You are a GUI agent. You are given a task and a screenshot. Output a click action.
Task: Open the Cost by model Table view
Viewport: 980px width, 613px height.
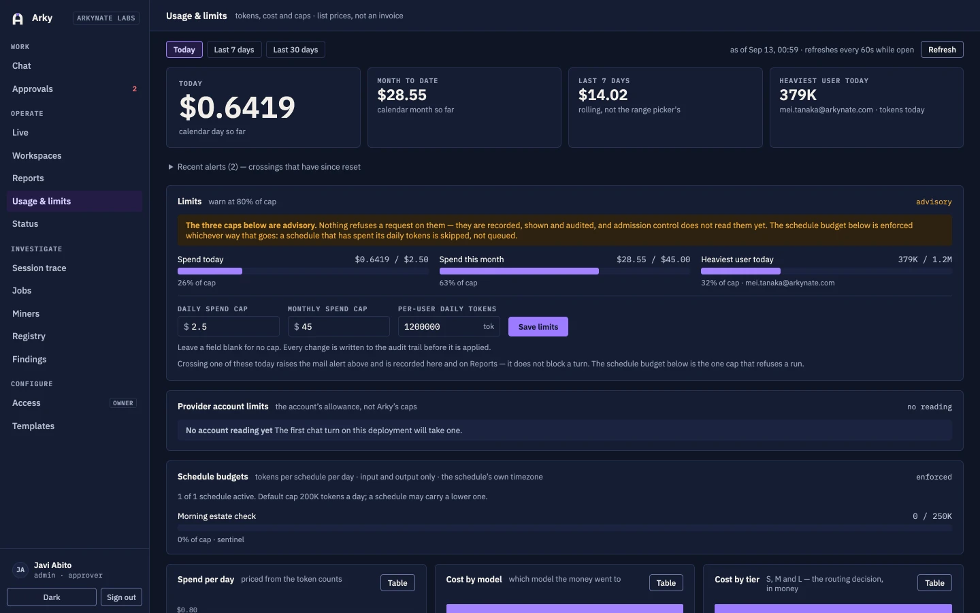coord(666,583)
